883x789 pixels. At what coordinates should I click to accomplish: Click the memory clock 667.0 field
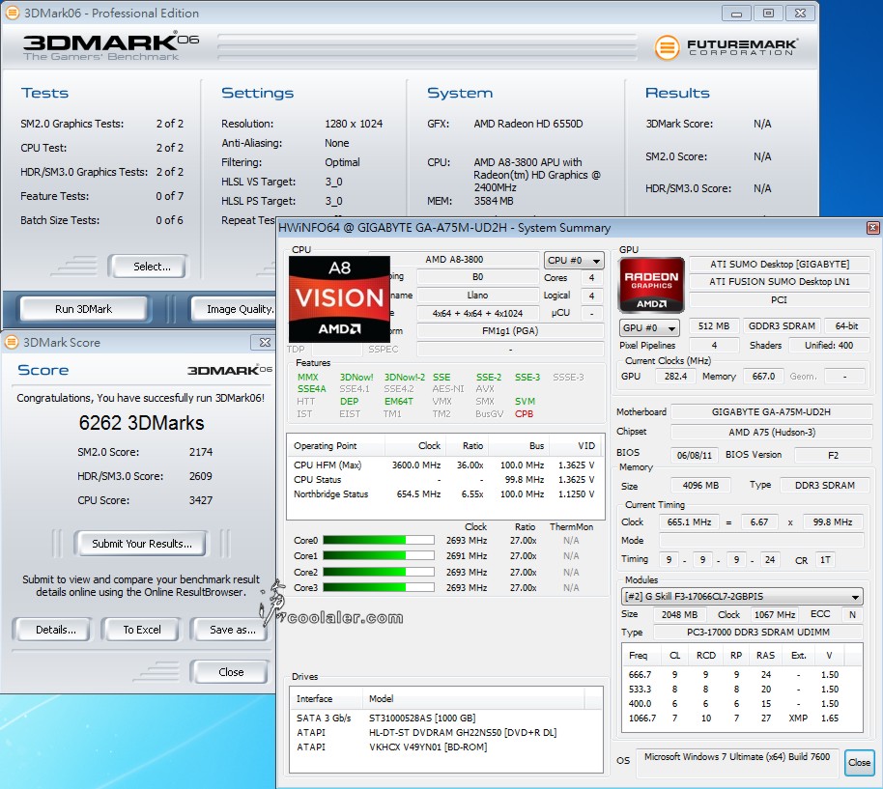(763, 377)
